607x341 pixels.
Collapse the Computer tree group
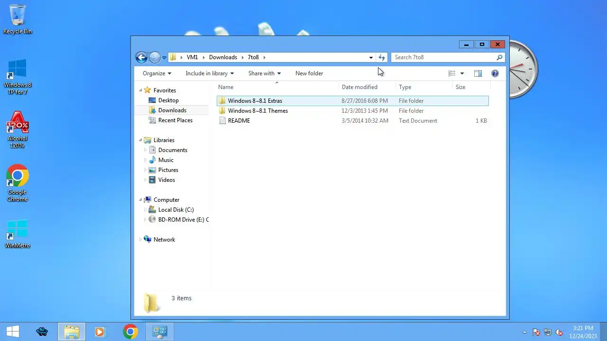[x=140, y=200]
